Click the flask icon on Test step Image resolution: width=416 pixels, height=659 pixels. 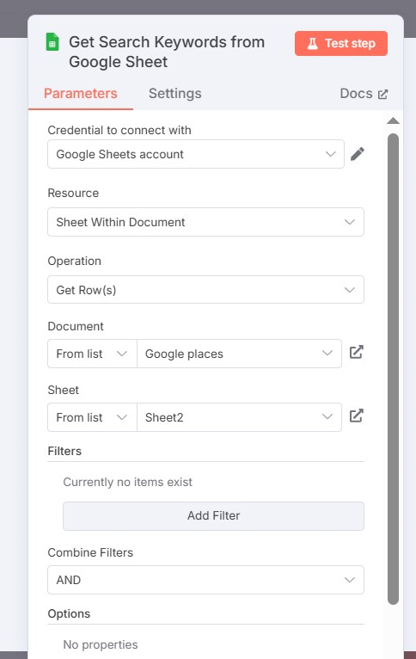point(312,43)
